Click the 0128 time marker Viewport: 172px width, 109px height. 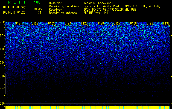[x=133, y=23]
